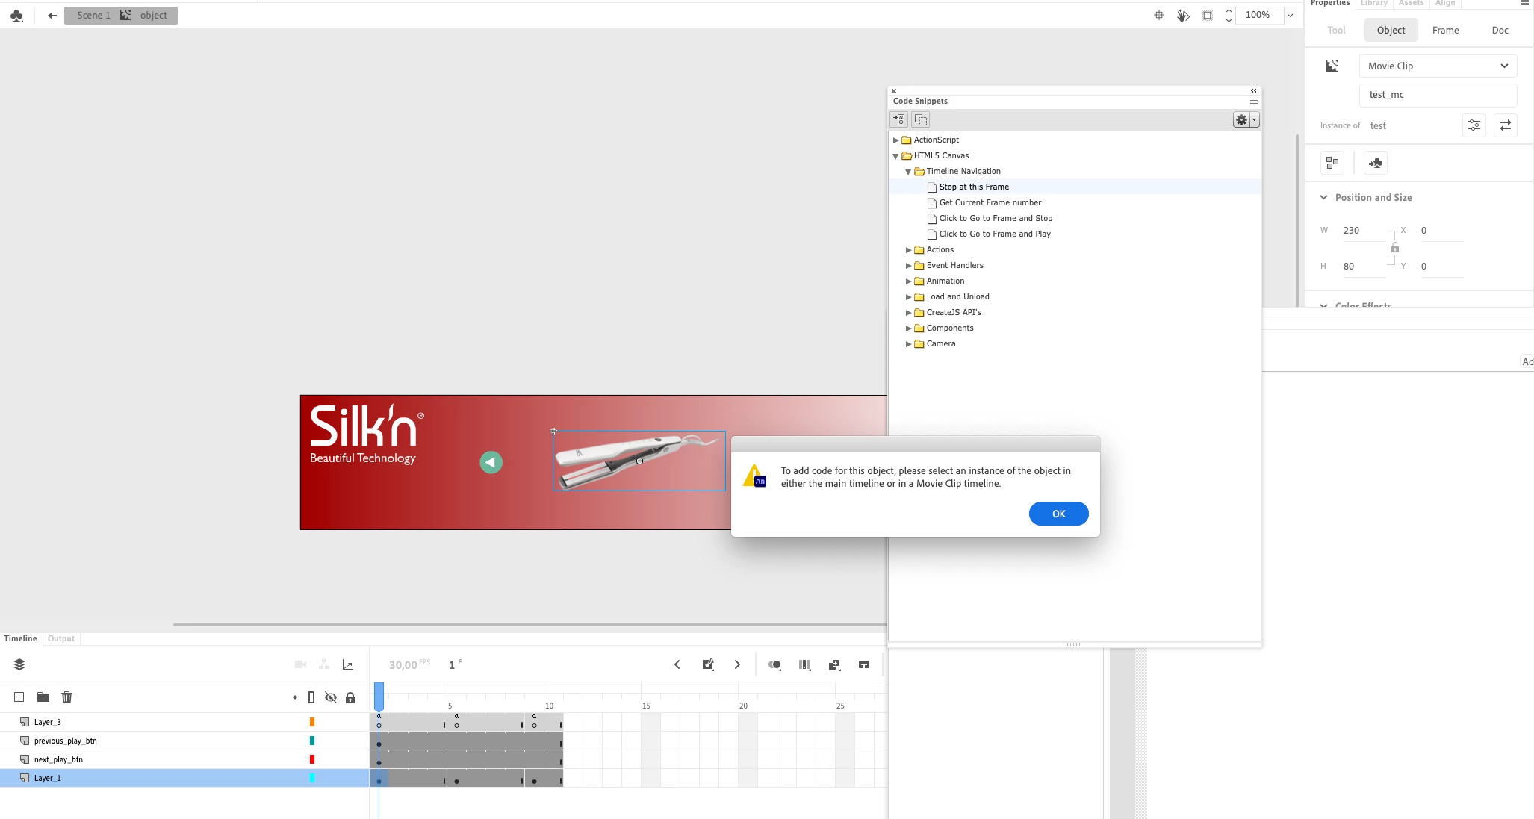Viewport: 1534px width, 819px height.
Task: Click the green previous arrow button on stage
Action: pos(491,462)
